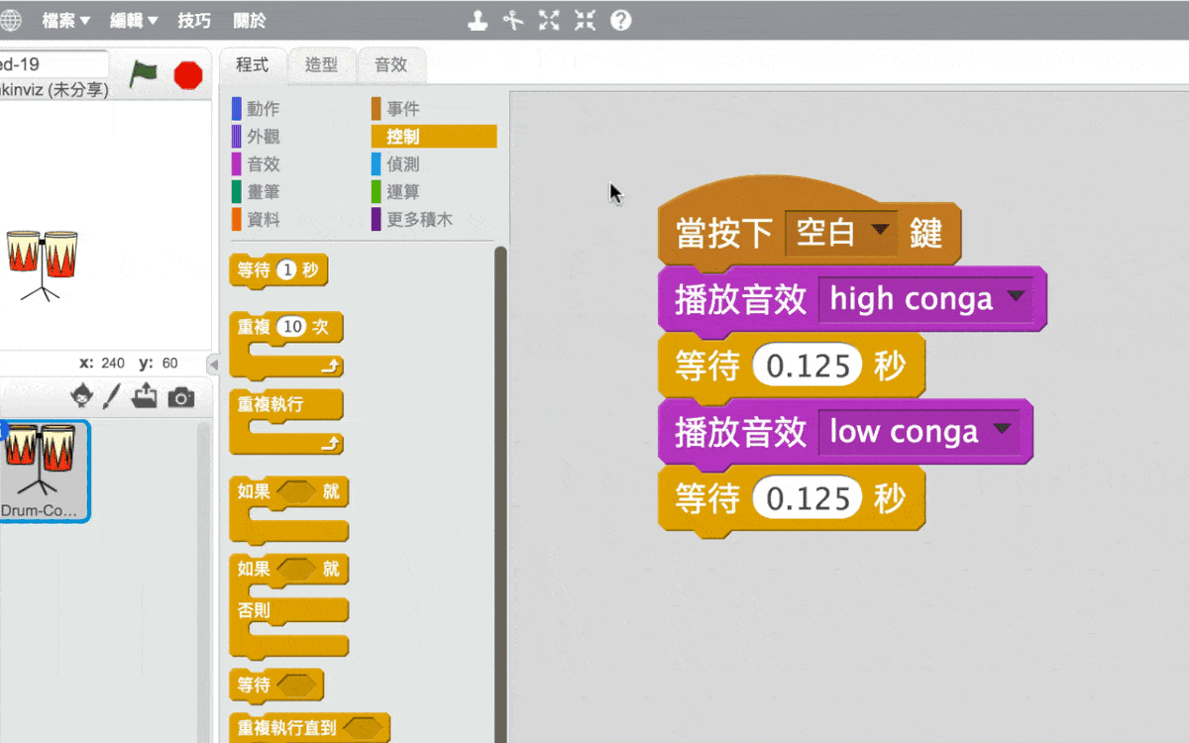Click the 否則 label of the if-else block
Image resolution: width=1189 pixels, height=743 pixels.
254,610
